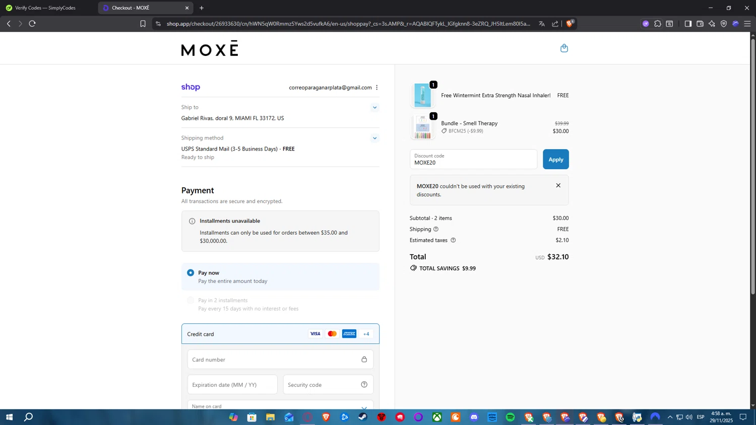Reload the checkout page
Image resolution: width=756 pixels, height=425 pixels.
click(x=32, y=24)
